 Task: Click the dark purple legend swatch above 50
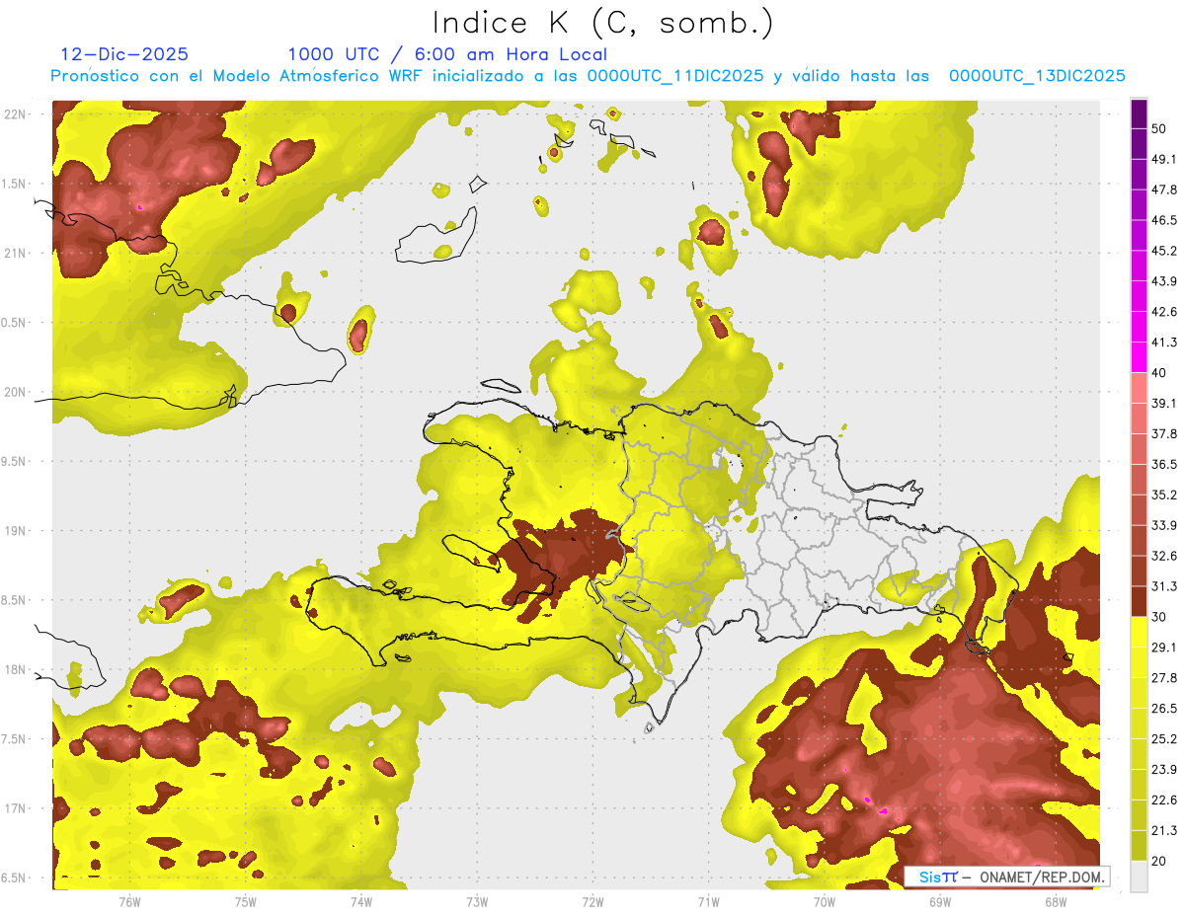pyautogui.click(x=1139, y=114)
